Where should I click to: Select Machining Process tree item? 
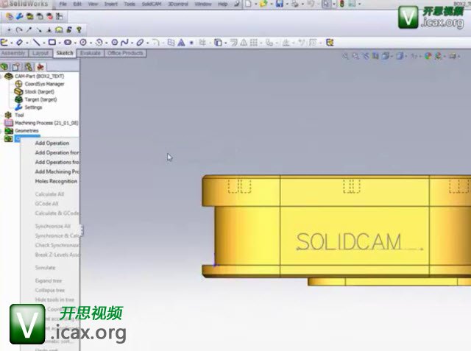pos(46,123)
